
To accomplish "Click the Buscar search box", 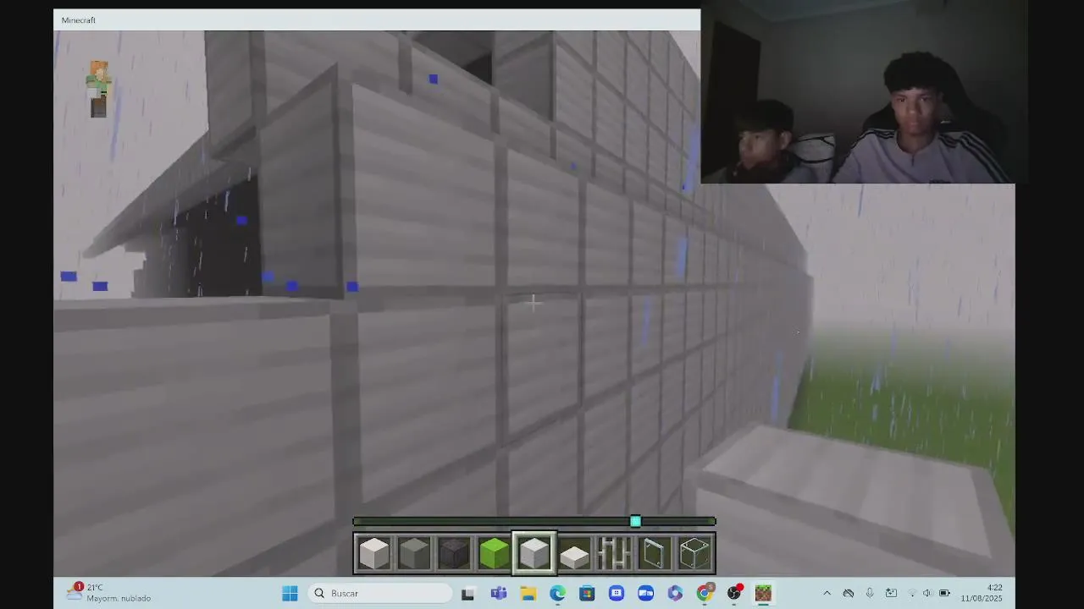I will click(x=380, y=593).
